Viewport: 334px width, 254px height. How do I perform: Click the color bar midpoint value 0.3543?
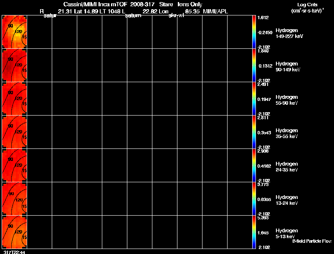264,133
